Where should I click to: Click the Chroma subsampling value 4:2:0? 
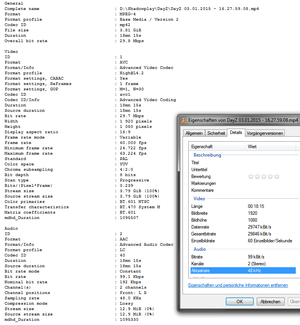pos(126,170)
